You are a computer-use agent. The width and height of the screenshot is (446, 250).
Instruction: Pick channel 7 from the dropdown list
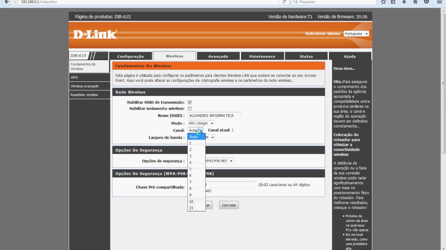197,182
